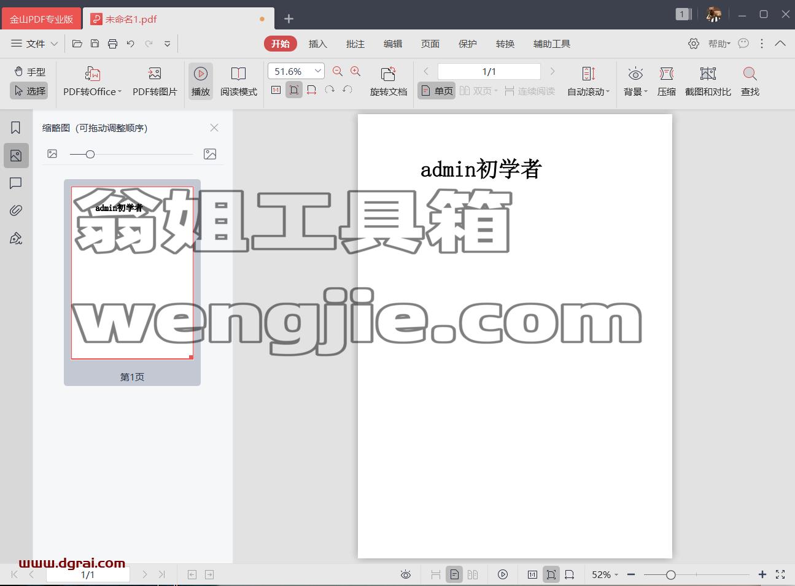Open PDF转图片 conversion tool

pos(155,82)
